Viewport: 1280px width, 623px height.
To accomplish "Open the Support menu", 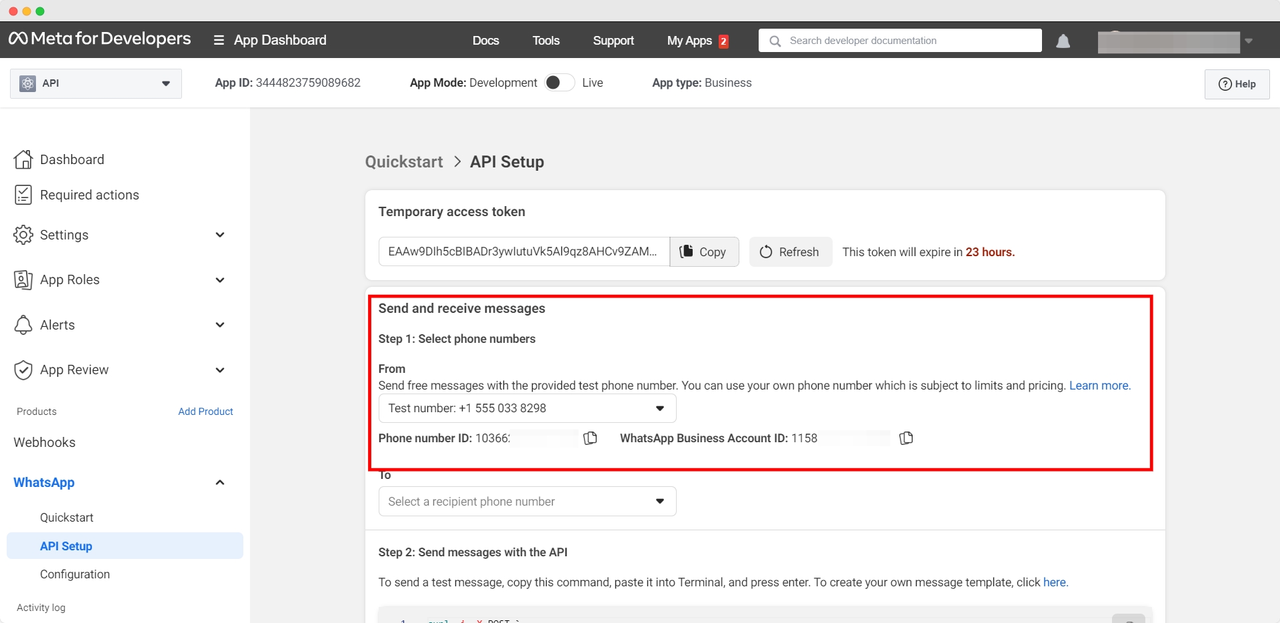I will pos(613,41).
